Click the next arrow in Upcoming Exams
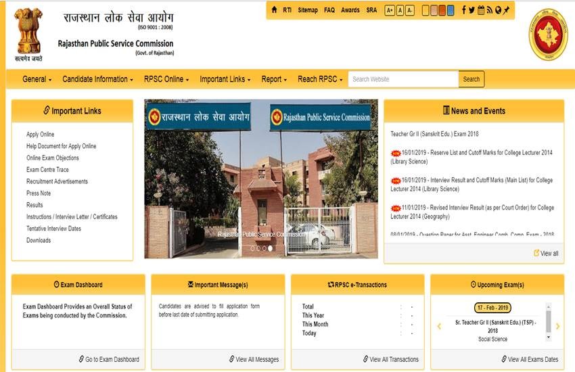The image size is (575, 372). (x=557, y=327)
